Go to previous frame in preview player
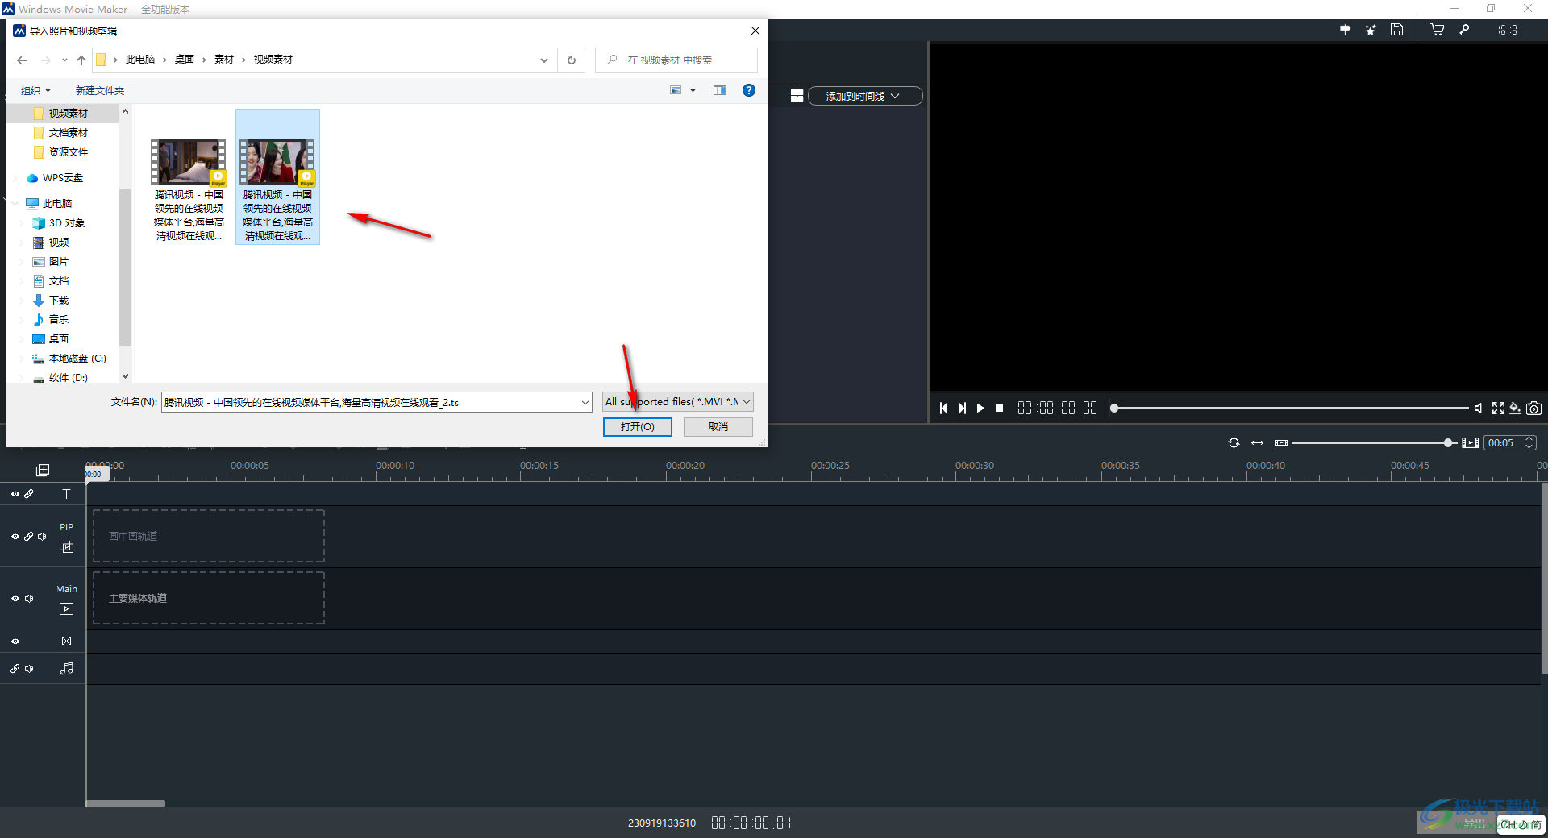This screenshot has height=838, width=1548. point(943,409)
